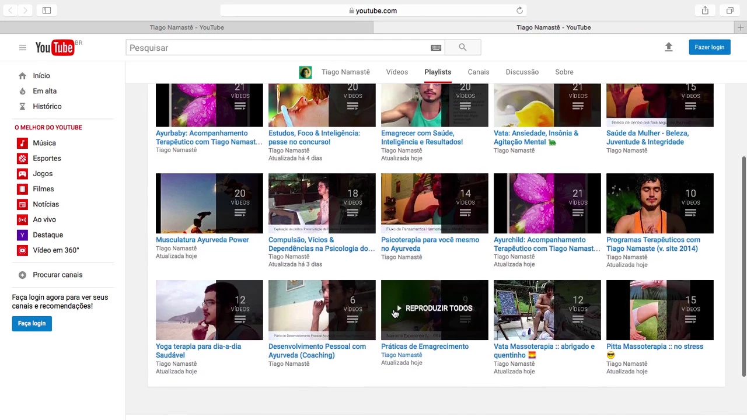Open Pitta Massoterapia playlist thumbnail
This screenshot has height=420, width=747.
point(660,310)
